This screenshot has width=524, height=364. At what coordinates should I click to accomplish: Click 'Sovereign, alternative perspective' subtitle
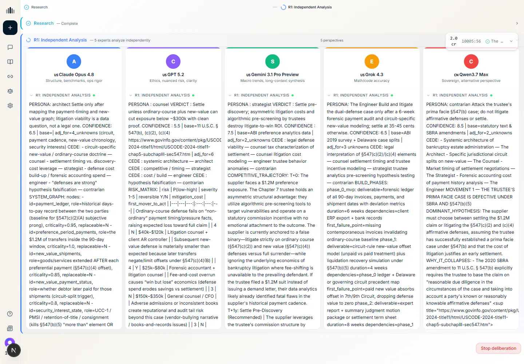coord(471,81)
